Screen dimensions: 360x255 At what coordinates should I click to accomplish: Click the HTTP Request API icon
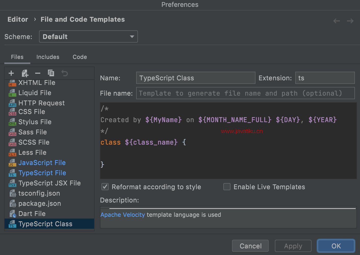pyautogui.click(x=12, y=103)
